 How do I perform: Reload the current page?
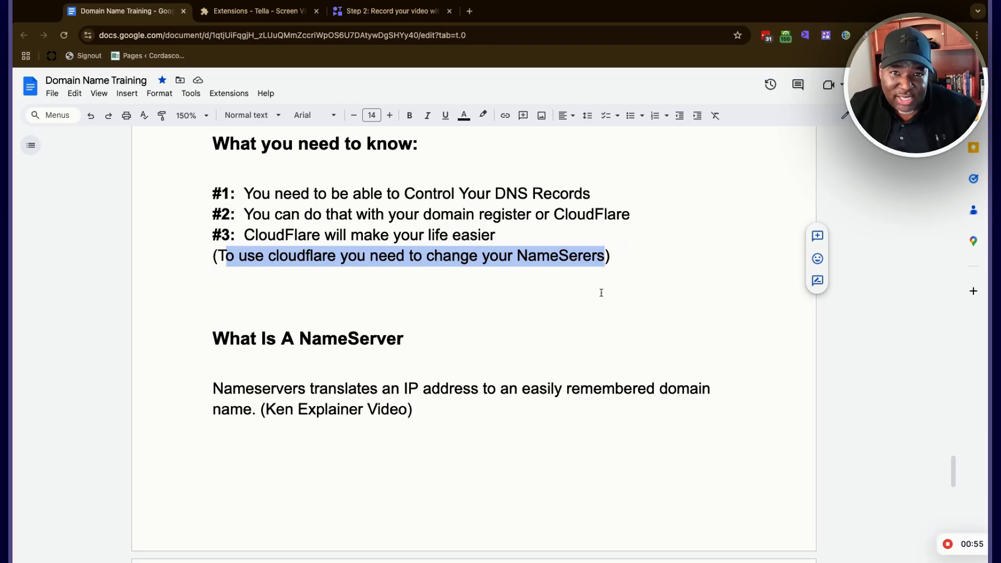point(64,35)
